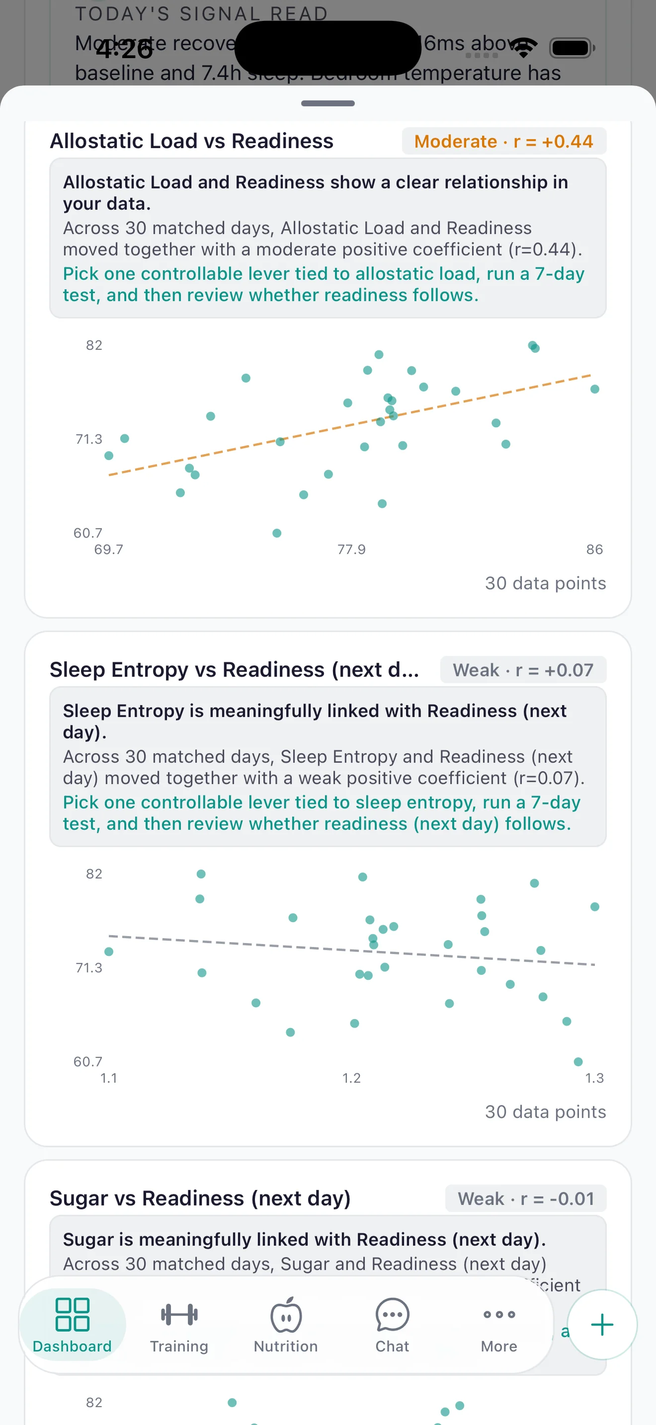Tap the sleep entropy 7-day test suggestion

coord(322,813)
